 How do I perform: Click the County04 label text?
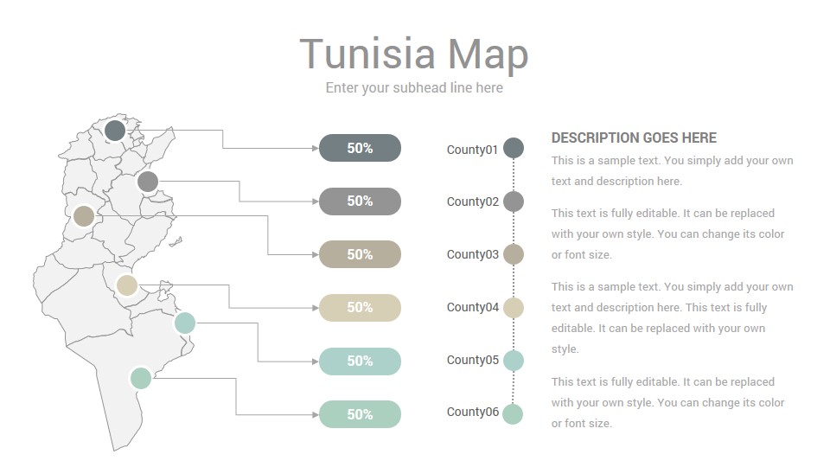tap(473, 307)
